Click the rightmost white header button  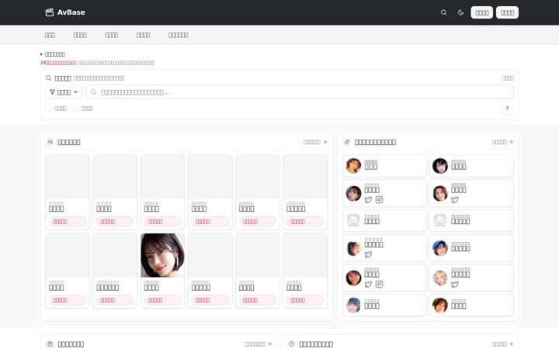point(507,12)
